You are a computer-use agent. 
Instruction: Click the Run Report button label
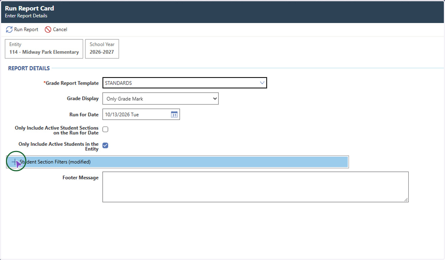[26, 29]
